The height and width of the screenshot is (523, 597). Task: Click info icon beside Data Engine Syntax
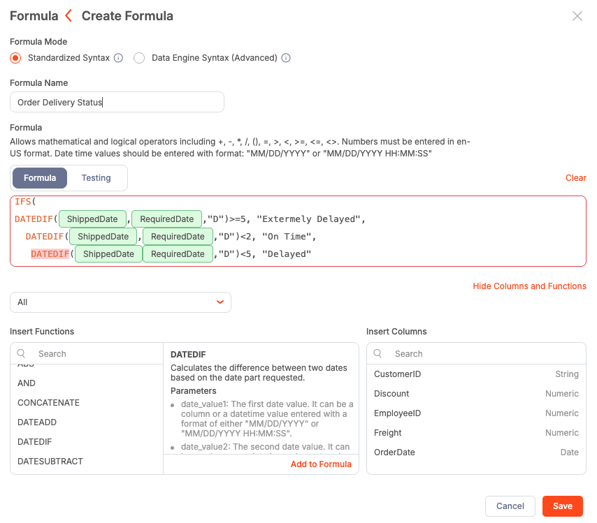tap(286, 58)
